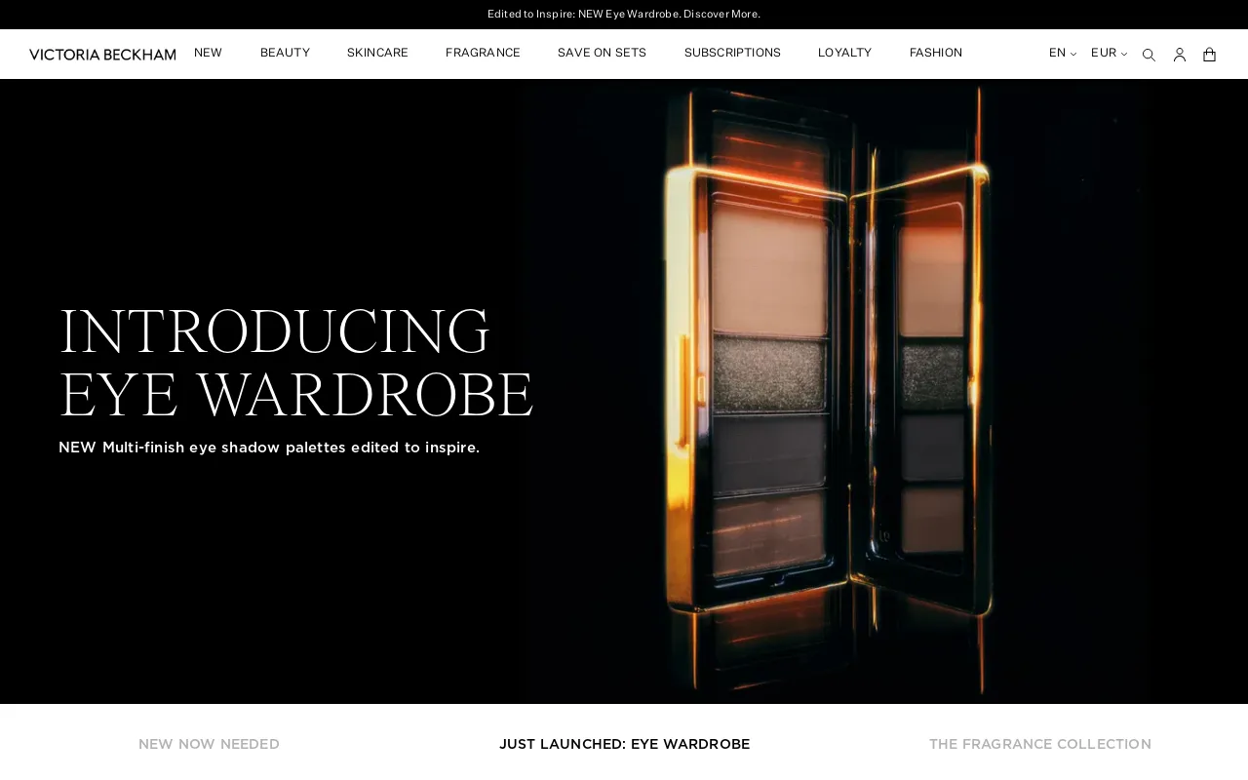Image resolution: width=1248 pixels, height=780 pixels.
Task: Open the SKINCARE menu
Action: point(377,54)
